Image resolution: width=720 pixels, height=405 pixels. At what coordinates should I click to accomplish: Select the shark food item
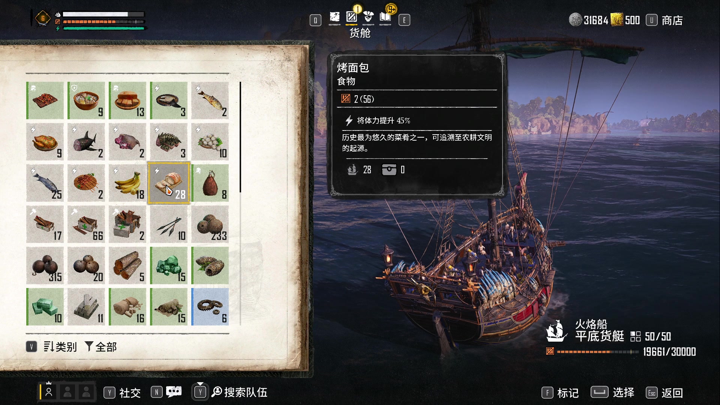[86, 142]
